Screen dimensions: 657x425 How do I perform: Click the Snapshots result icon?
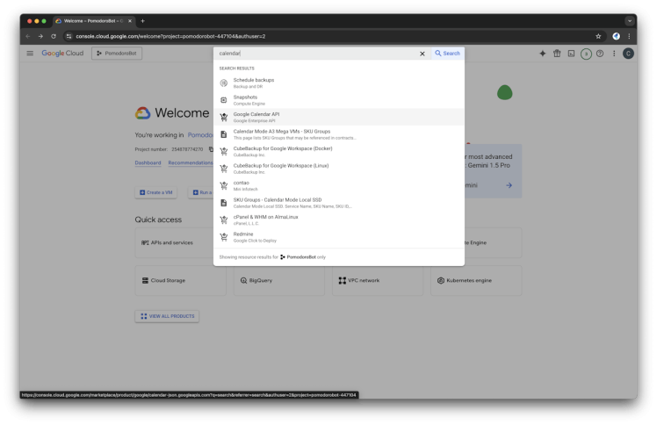(x=224, y=100)
